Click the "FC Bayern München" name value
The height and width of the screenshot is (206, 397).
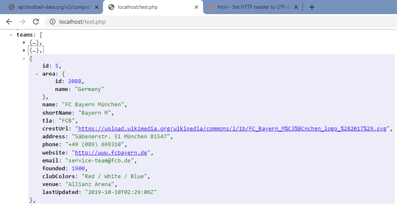pos(93,105)
